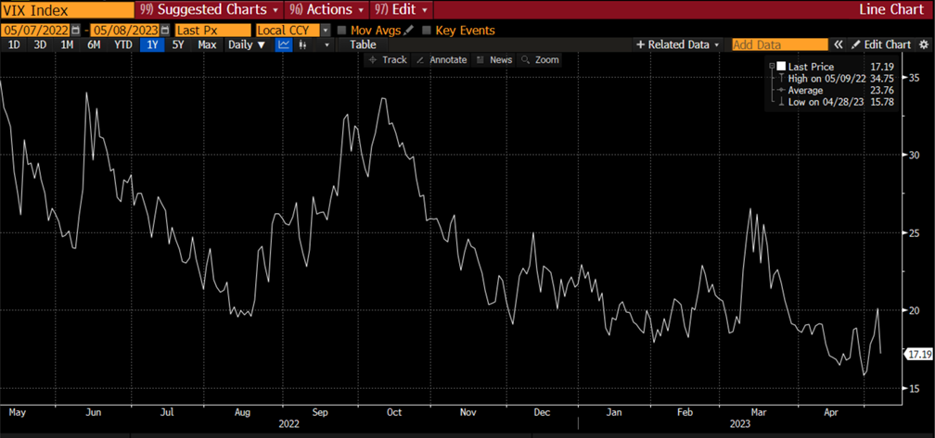Screen dimensions: 935x438
Task: Select the 3D time range
Action: click(40, 44)
